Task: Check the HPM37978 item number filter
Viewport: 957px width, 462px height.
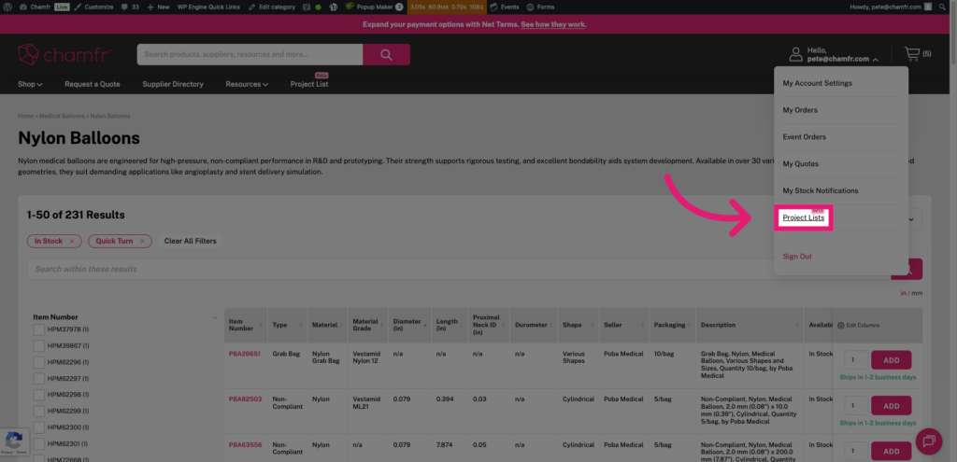Action: [39, 329]
